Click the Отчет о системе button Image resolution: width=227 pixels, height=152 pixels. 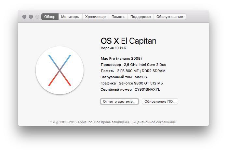[x=119, y=101]
